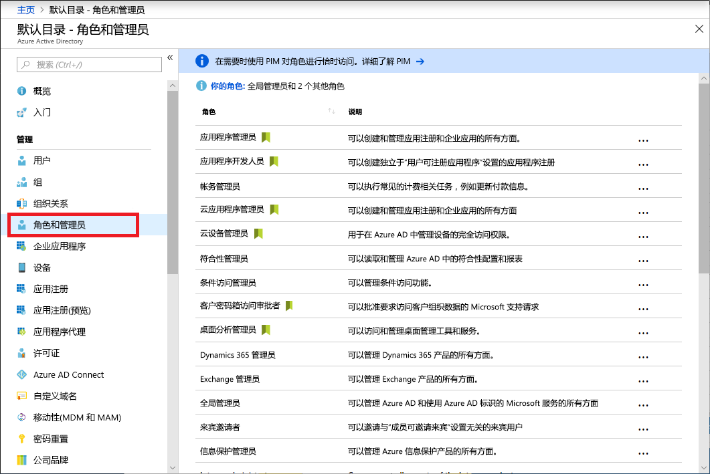
Task: Click the 公司品牌 icon
Action: [x=21, y=460]
